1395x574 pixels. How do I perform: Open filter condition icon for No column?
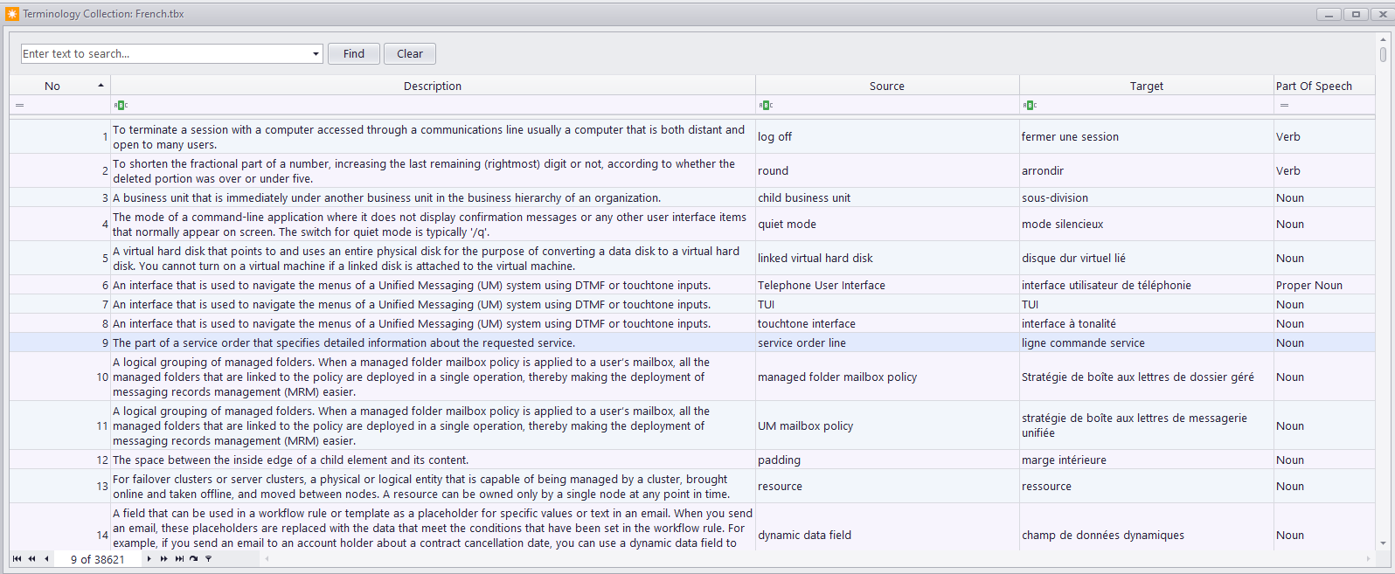pos(19,105)
